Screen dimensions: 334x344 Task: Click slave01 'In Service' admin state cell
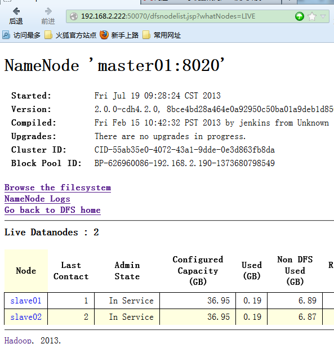tap(131, 301)
